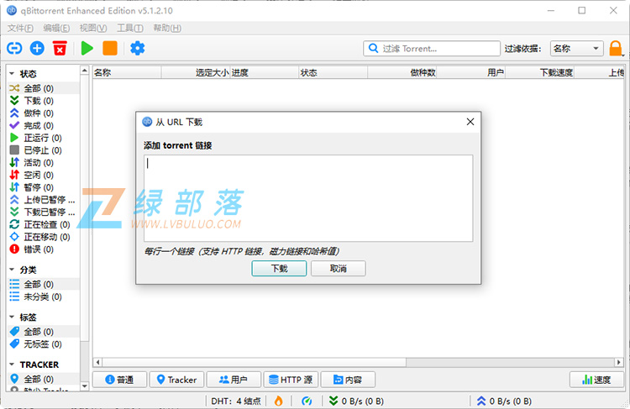This screenshot has width=630, height=409.
Task: Click the orange stop torrent icon
Action: [x=110, y=49]
